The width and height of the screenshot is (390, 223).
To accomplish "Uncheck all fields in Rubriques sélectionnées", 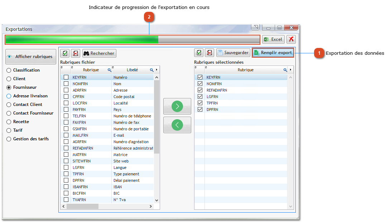I will click(x=210, y=53).
